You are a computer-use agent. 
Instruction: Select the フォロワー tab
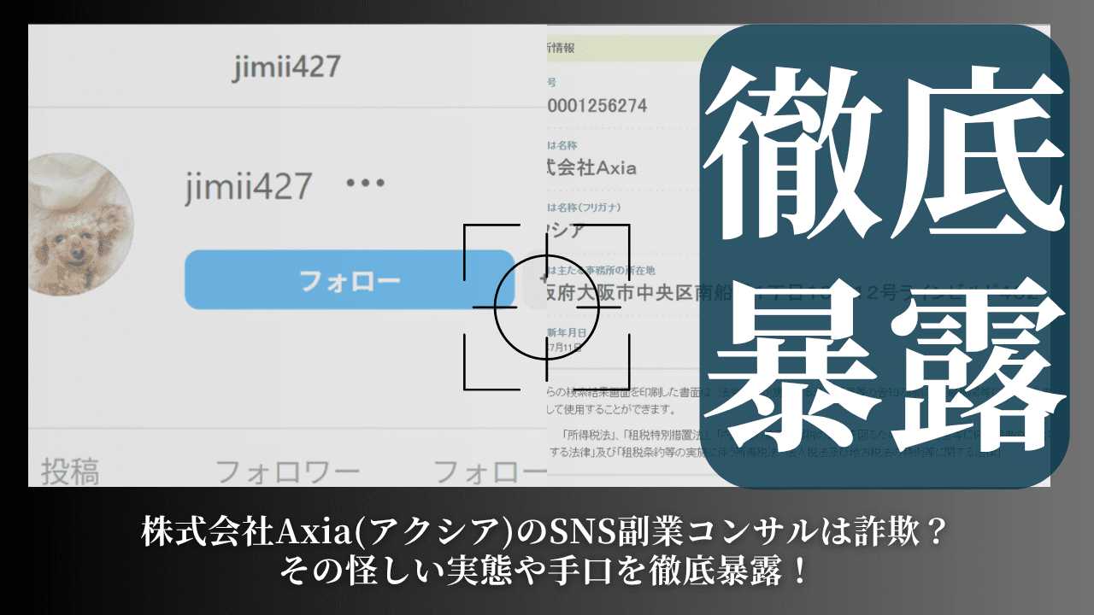click(x=287, y=471)
